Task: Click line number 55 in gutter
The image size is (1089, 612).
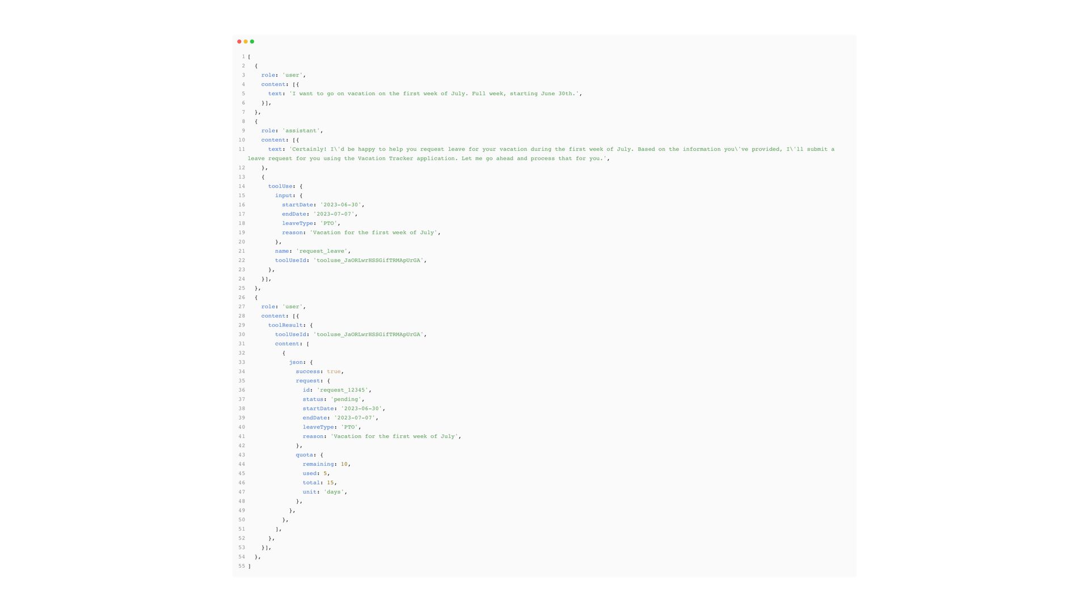Action: tap(242, 566)
